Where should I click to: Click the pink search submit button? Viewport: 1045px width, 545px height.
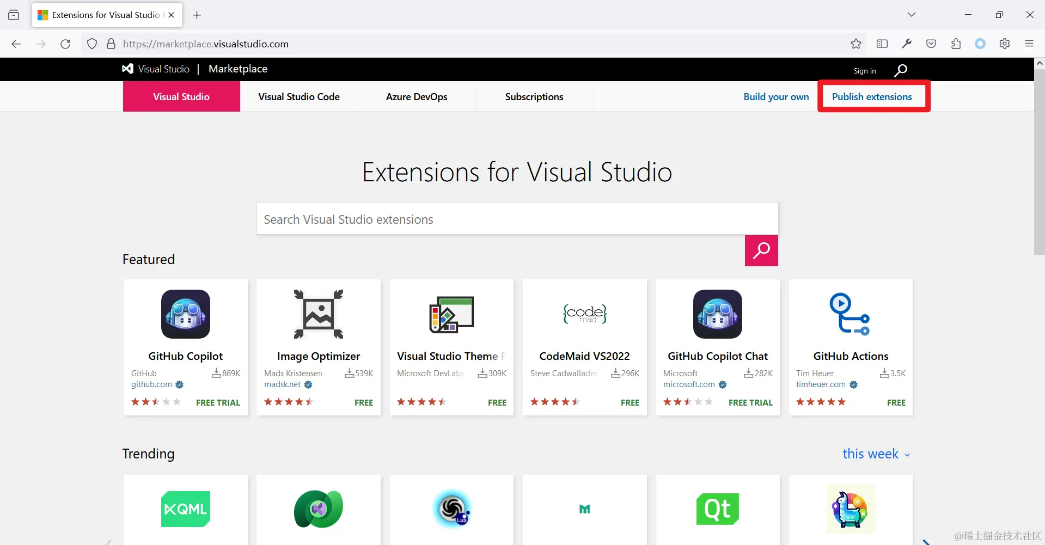[x=761, y=250]
